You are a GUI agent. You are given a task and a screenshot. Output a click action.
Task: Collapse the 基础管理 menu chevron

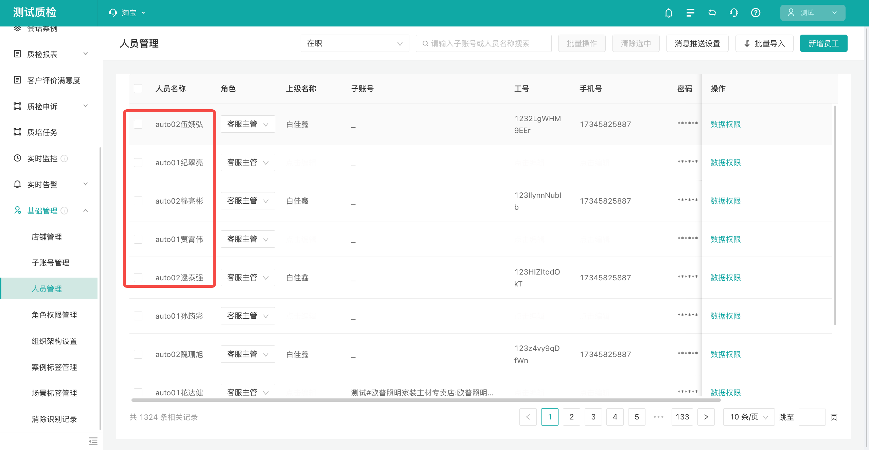coord(86,211)
